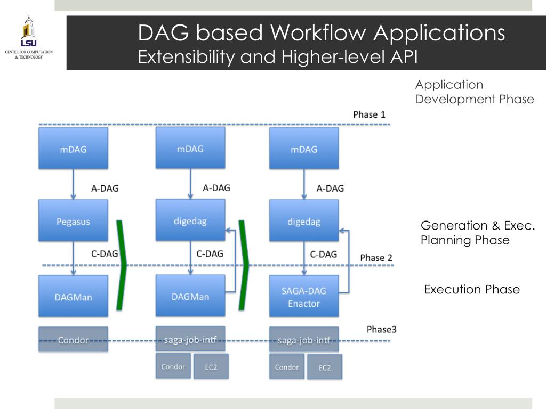Screen dimensions: 546x409
Task: Select the 'Execution Phase' text
Action: point(472,289)
